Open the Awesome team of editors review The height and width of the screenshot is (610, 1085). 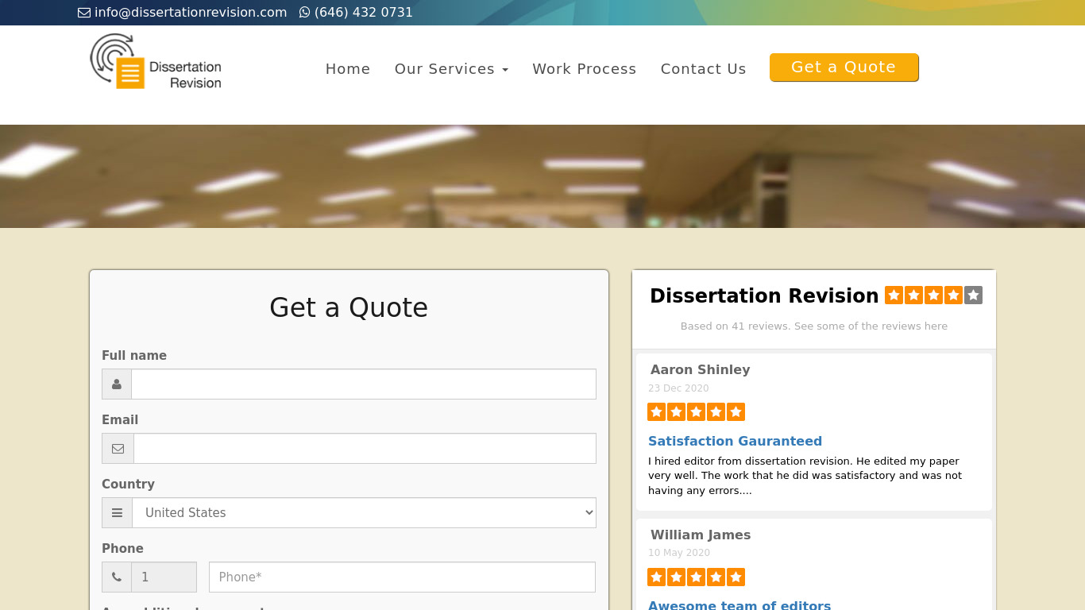click(x=739, y=605)
